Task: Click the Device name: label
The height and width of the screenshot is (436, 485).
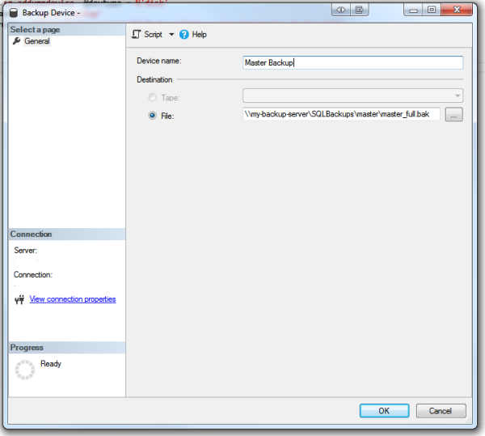Action: [x=159, y=61]
